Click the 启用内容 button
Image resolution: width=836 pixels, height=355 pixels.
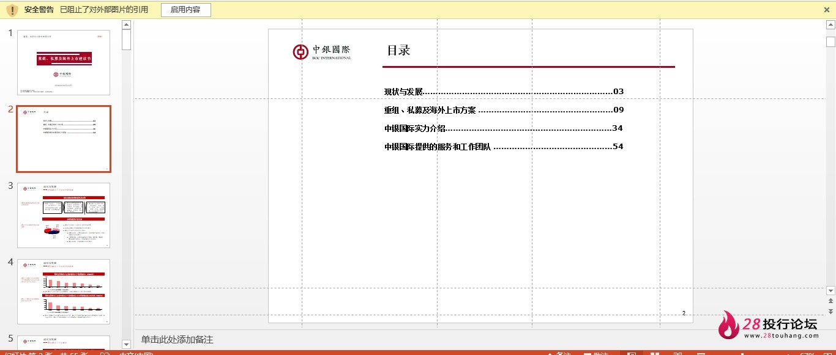(x=186, y=10)
